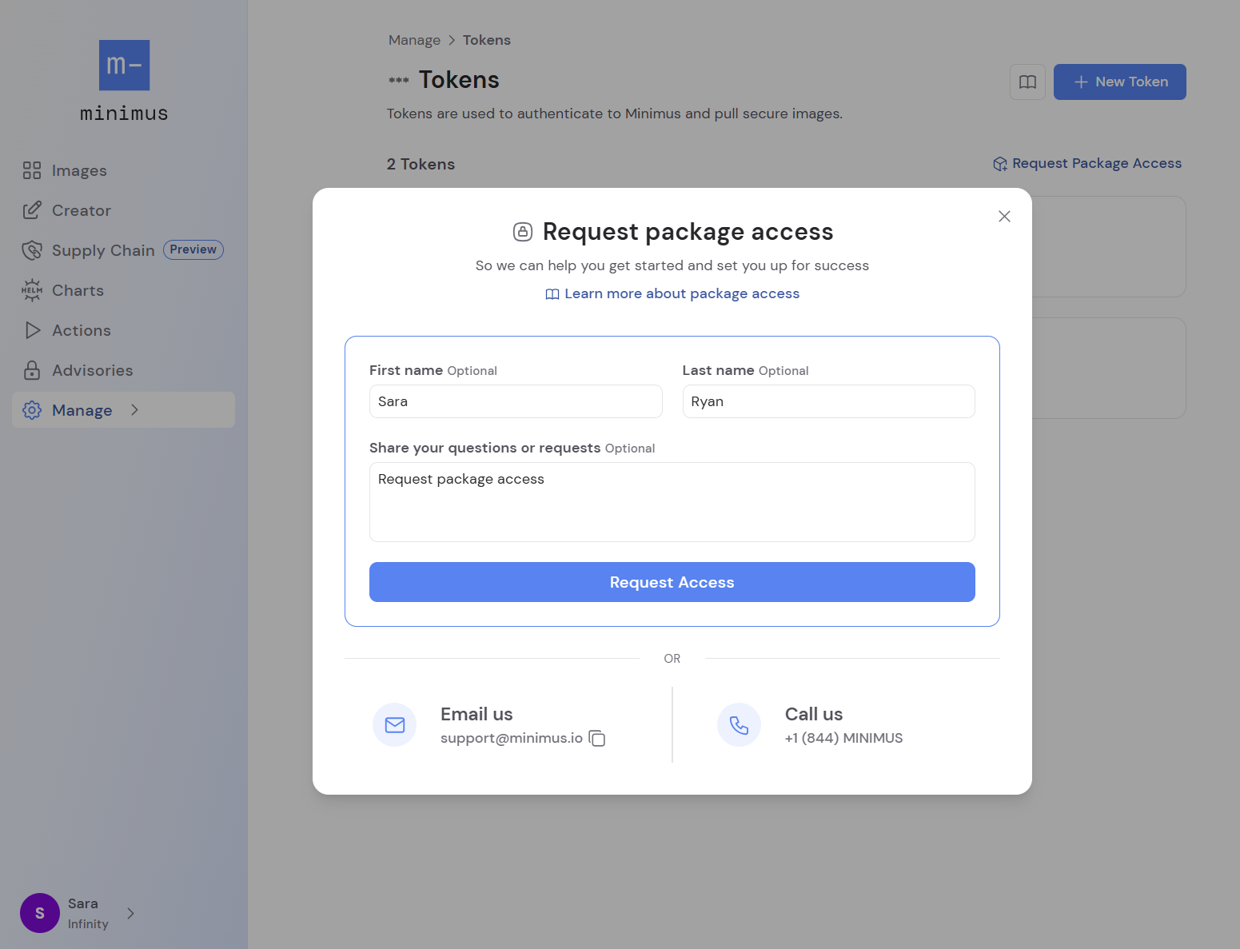The height and width of the screenshot is (949, 1240).
Task: Expand the Manage sidebar chevron
Action: pos(134,410)
